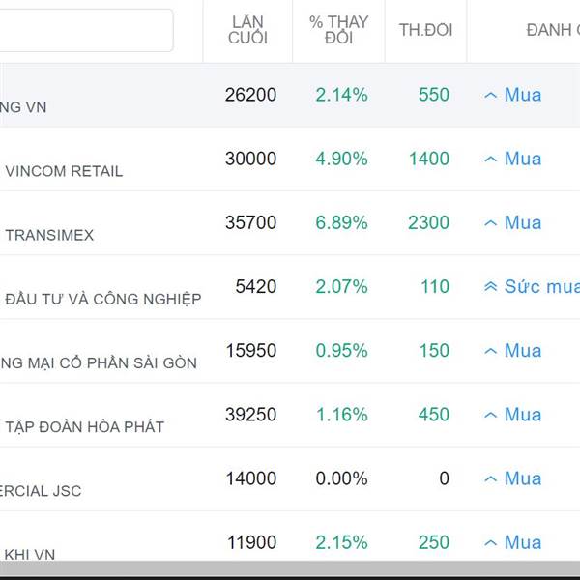Select ĐẦU TƯ VÀ CÔNG NGHIỆP name
The image size is (580, 580).
click(x=103, y=299)
